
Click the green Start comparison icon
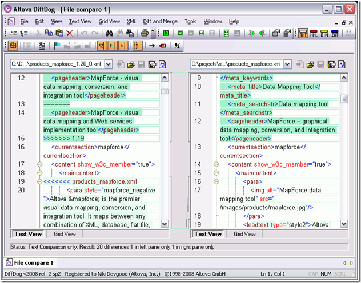pos(166,33)
